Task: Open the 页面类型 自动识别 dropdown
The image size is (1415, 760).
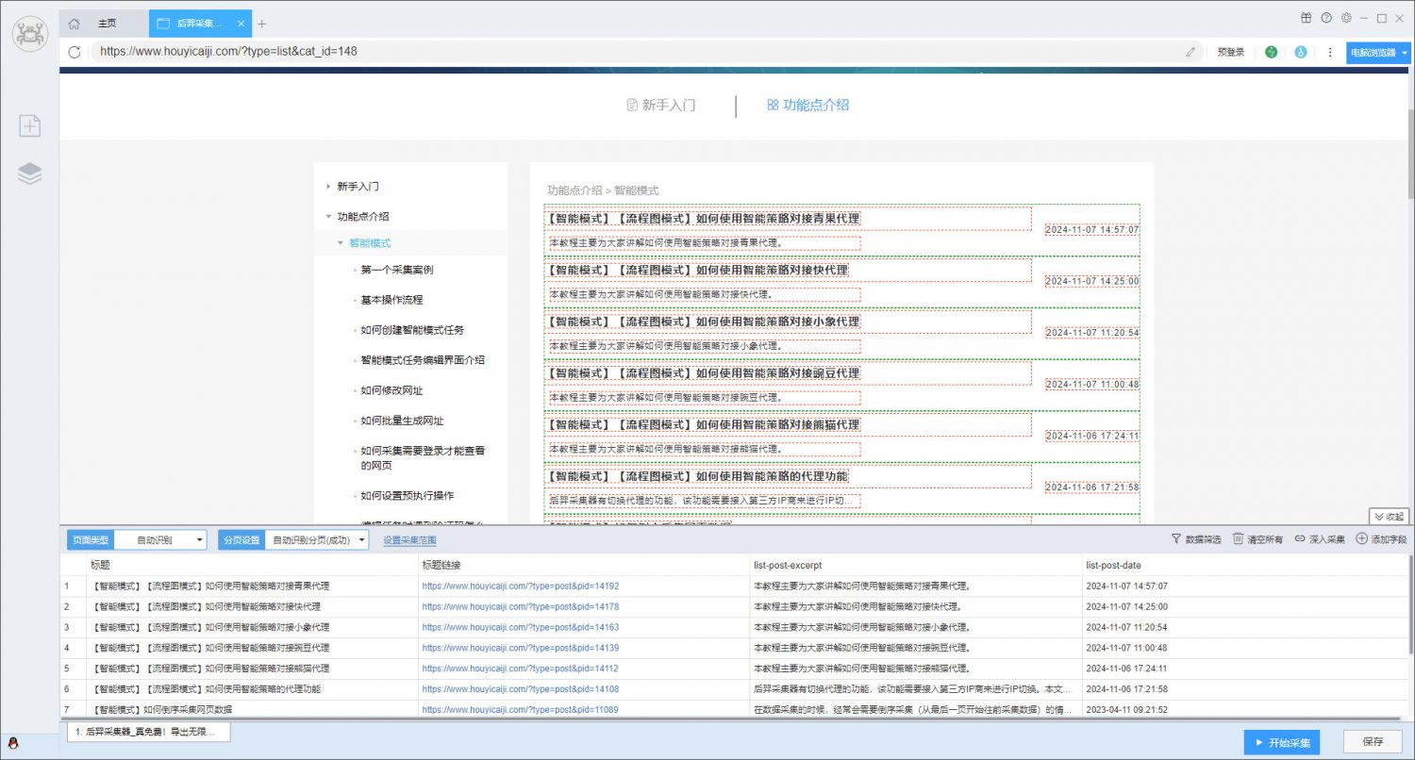Action: 159,540
